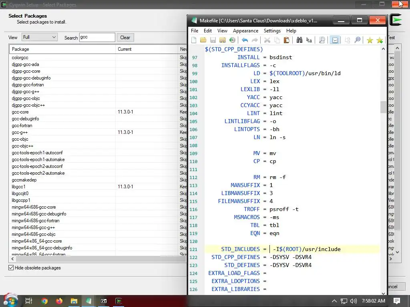Click the grayed redo arrow icon
This screenshot has width=410, height=307.
click(x=254, y=40)
